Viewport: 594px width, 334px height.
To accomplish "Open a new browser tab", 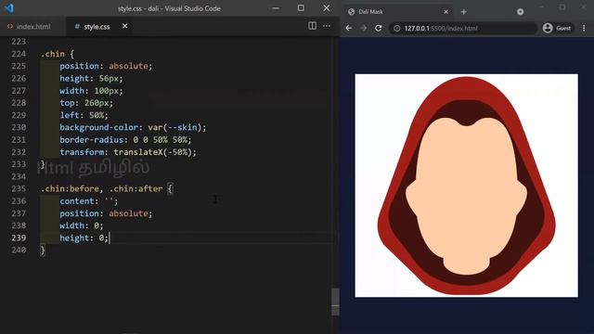I will point(464,12).
